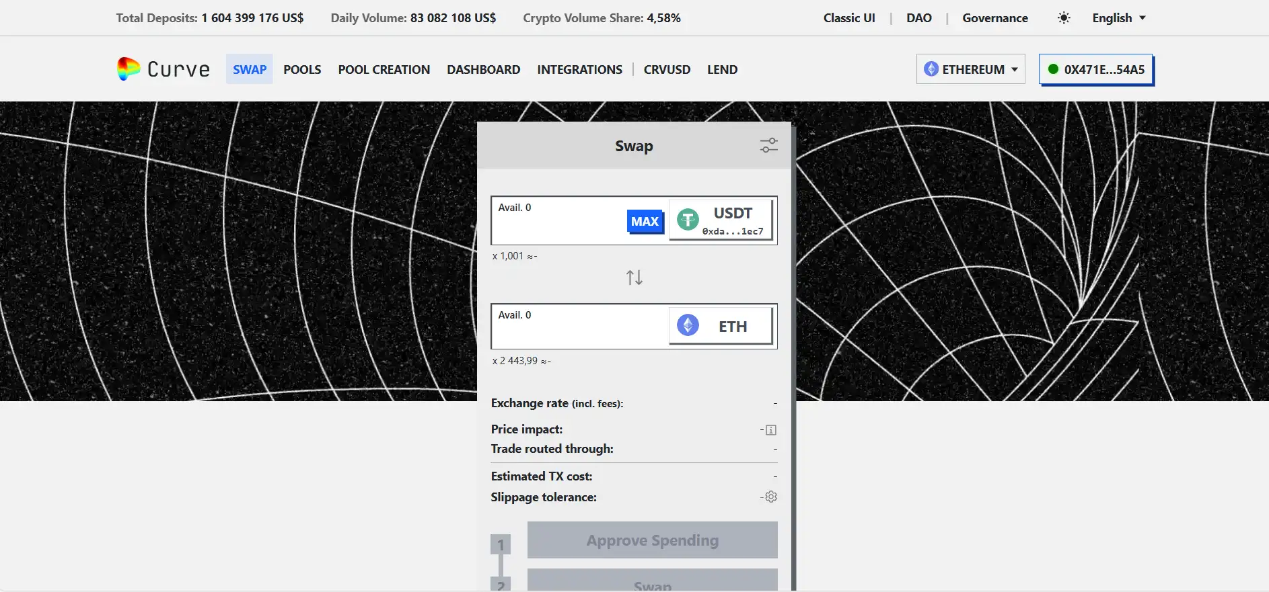Click the Curve rainbow logo
The image size is (1269, 592).
(129, 69)
